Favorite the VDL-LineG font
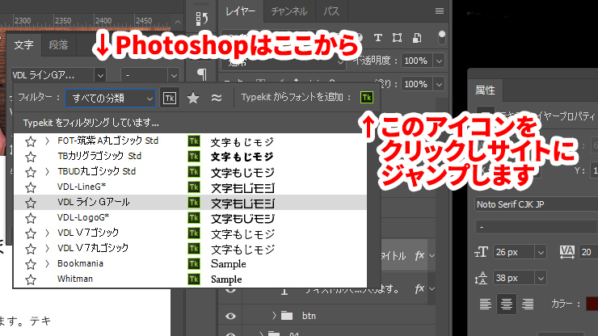Screen dimensions: 598x336 coord(31,187)
